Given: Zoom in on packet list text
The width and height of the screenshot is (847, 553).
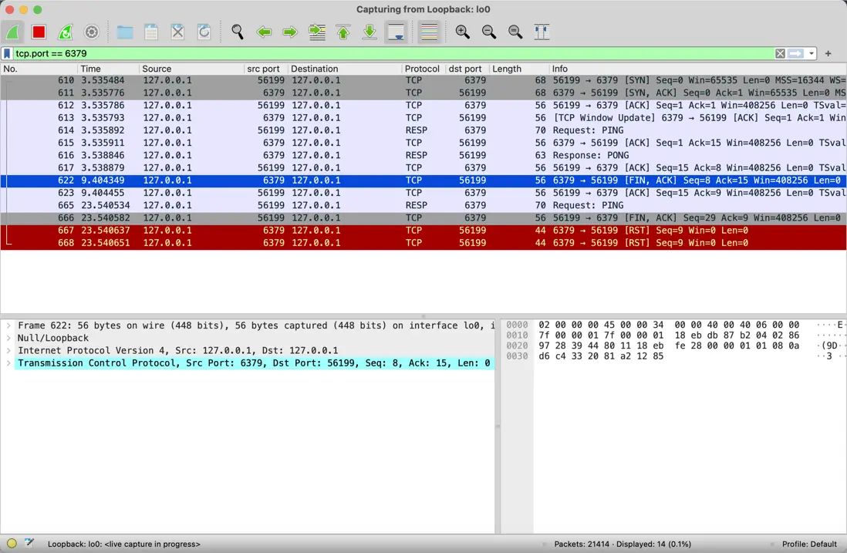Looking at the screenshot, I should click(461, 32).
